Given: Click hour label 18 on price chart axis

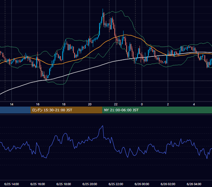Looking at the screenshot, I should 64,104.
